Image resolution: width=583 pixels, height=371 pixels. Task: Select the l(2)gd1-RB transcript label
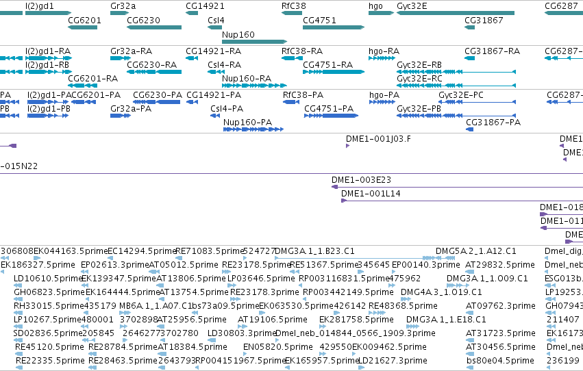[47, 64]
